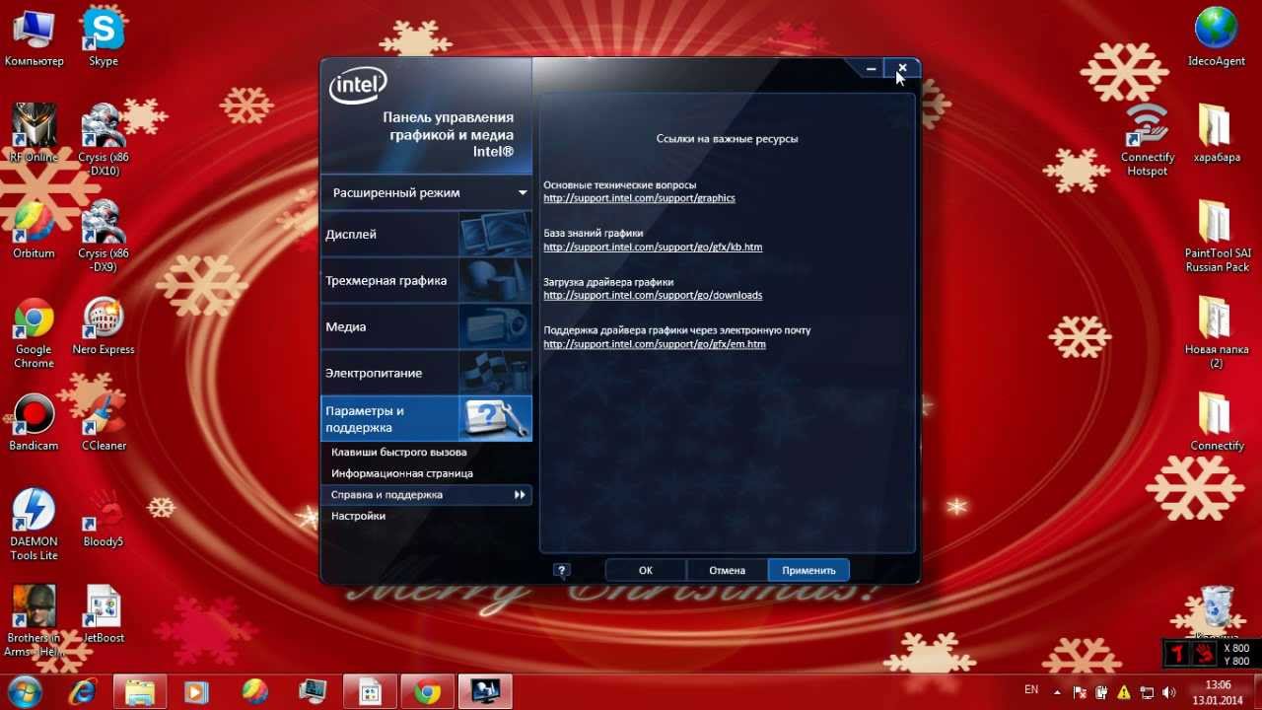Open Windows Explorer from the taskbar
The height and width of the screenshot is (710, 1262).
(140, 691)
